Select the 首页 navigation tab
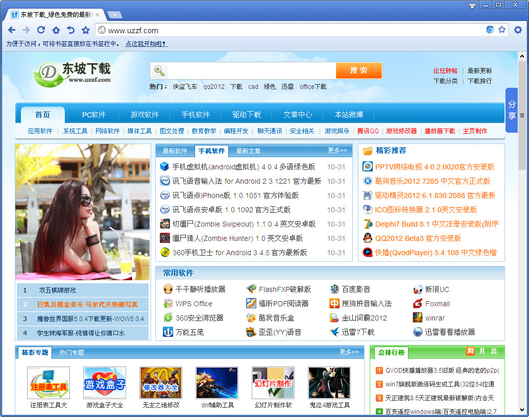 click(42, 115)
